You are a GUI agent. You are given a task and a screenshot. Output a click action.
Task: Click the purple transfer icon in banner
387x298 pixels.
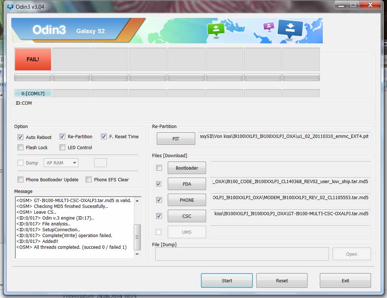(268, 26)
